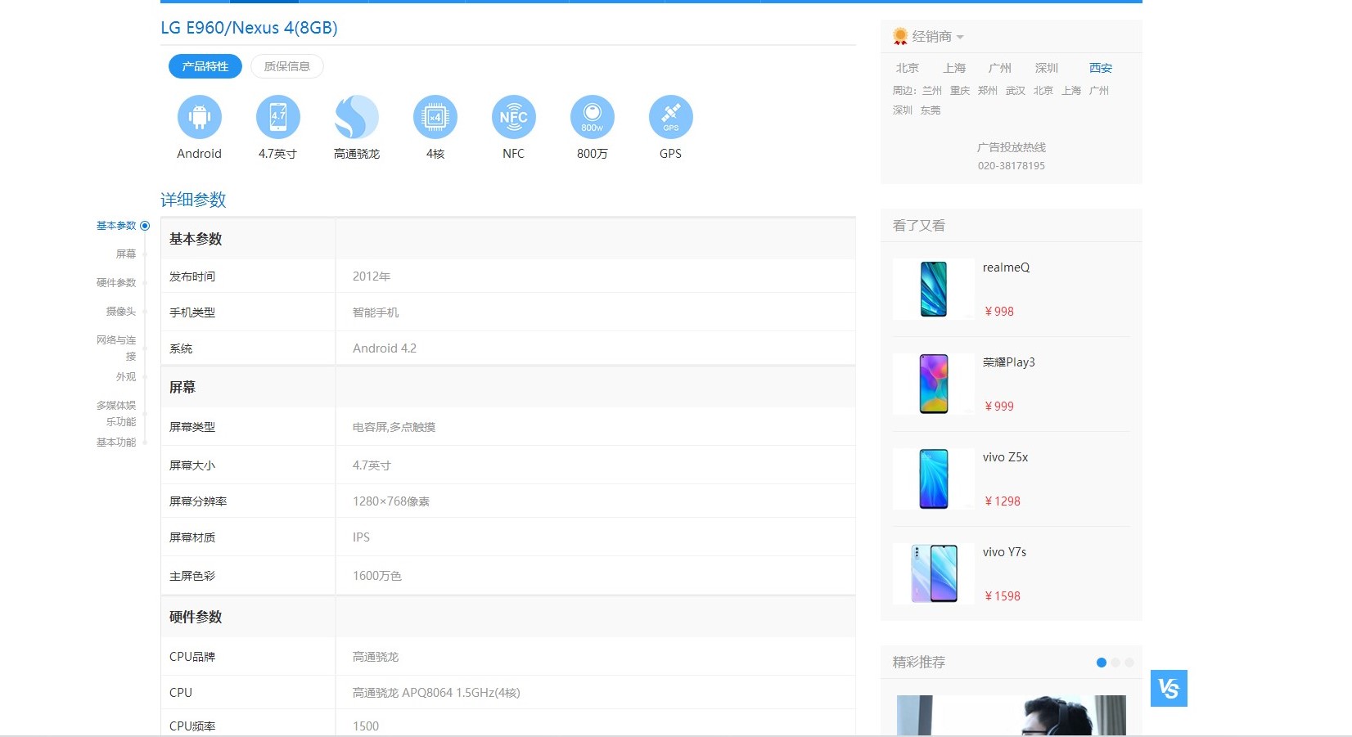Expand the 经销商 dropdown arrow
The image size is (1352, 737).
[960, 38]
